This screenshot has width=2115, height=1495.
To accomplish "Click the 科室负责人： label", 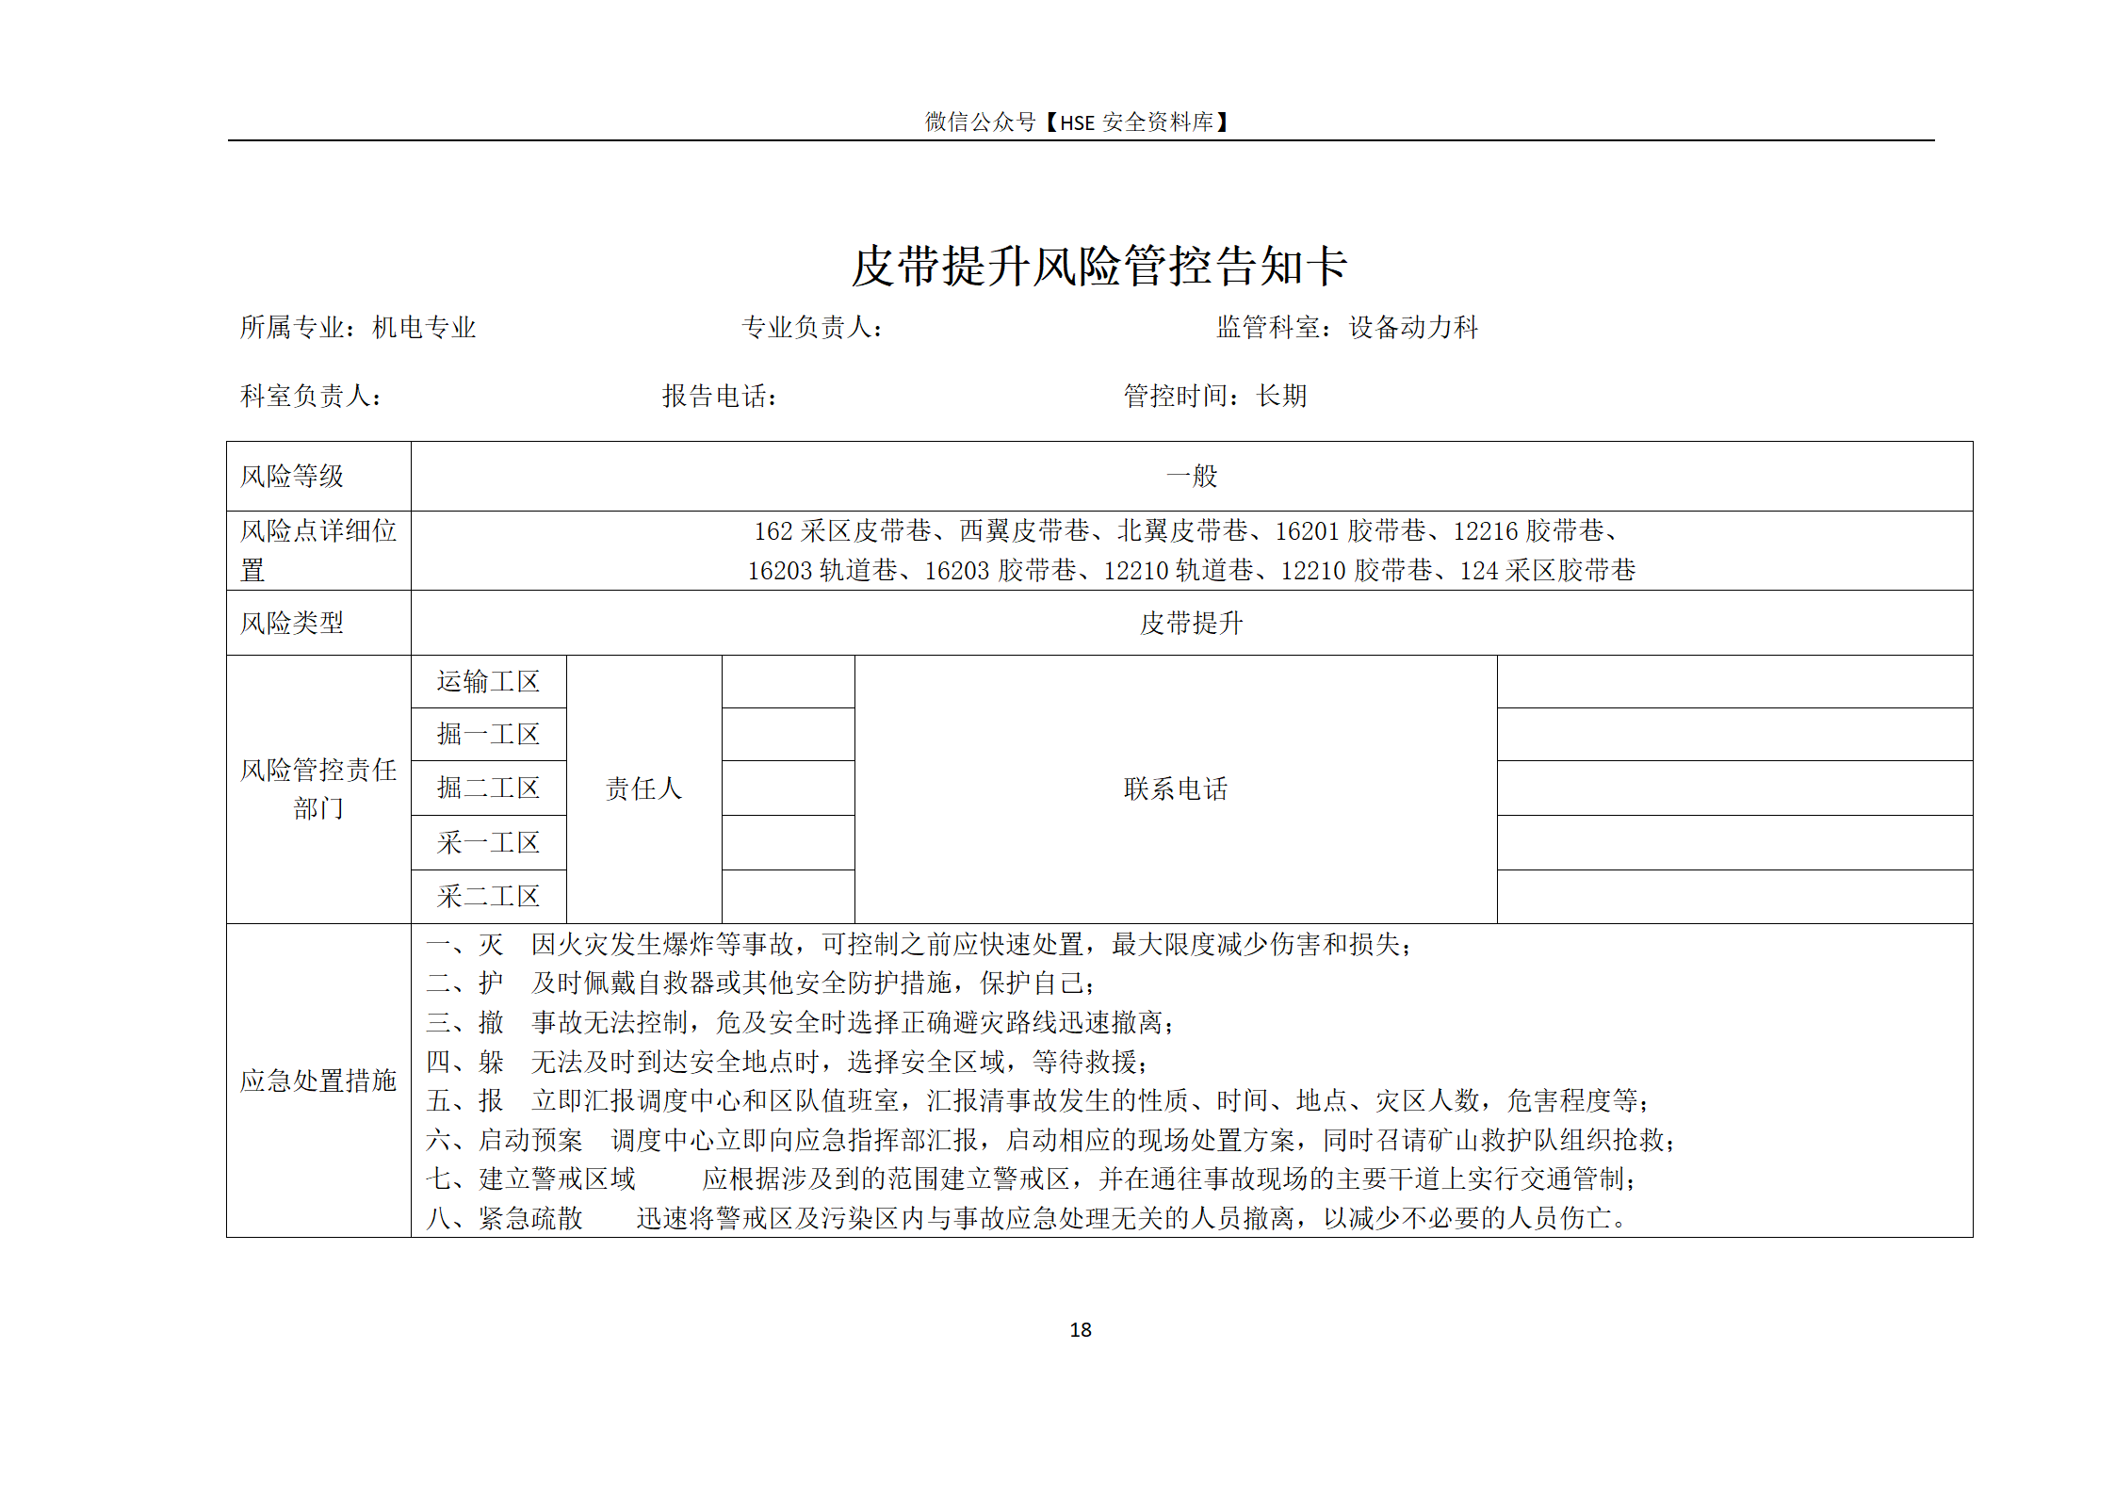I will pos(311,396).
